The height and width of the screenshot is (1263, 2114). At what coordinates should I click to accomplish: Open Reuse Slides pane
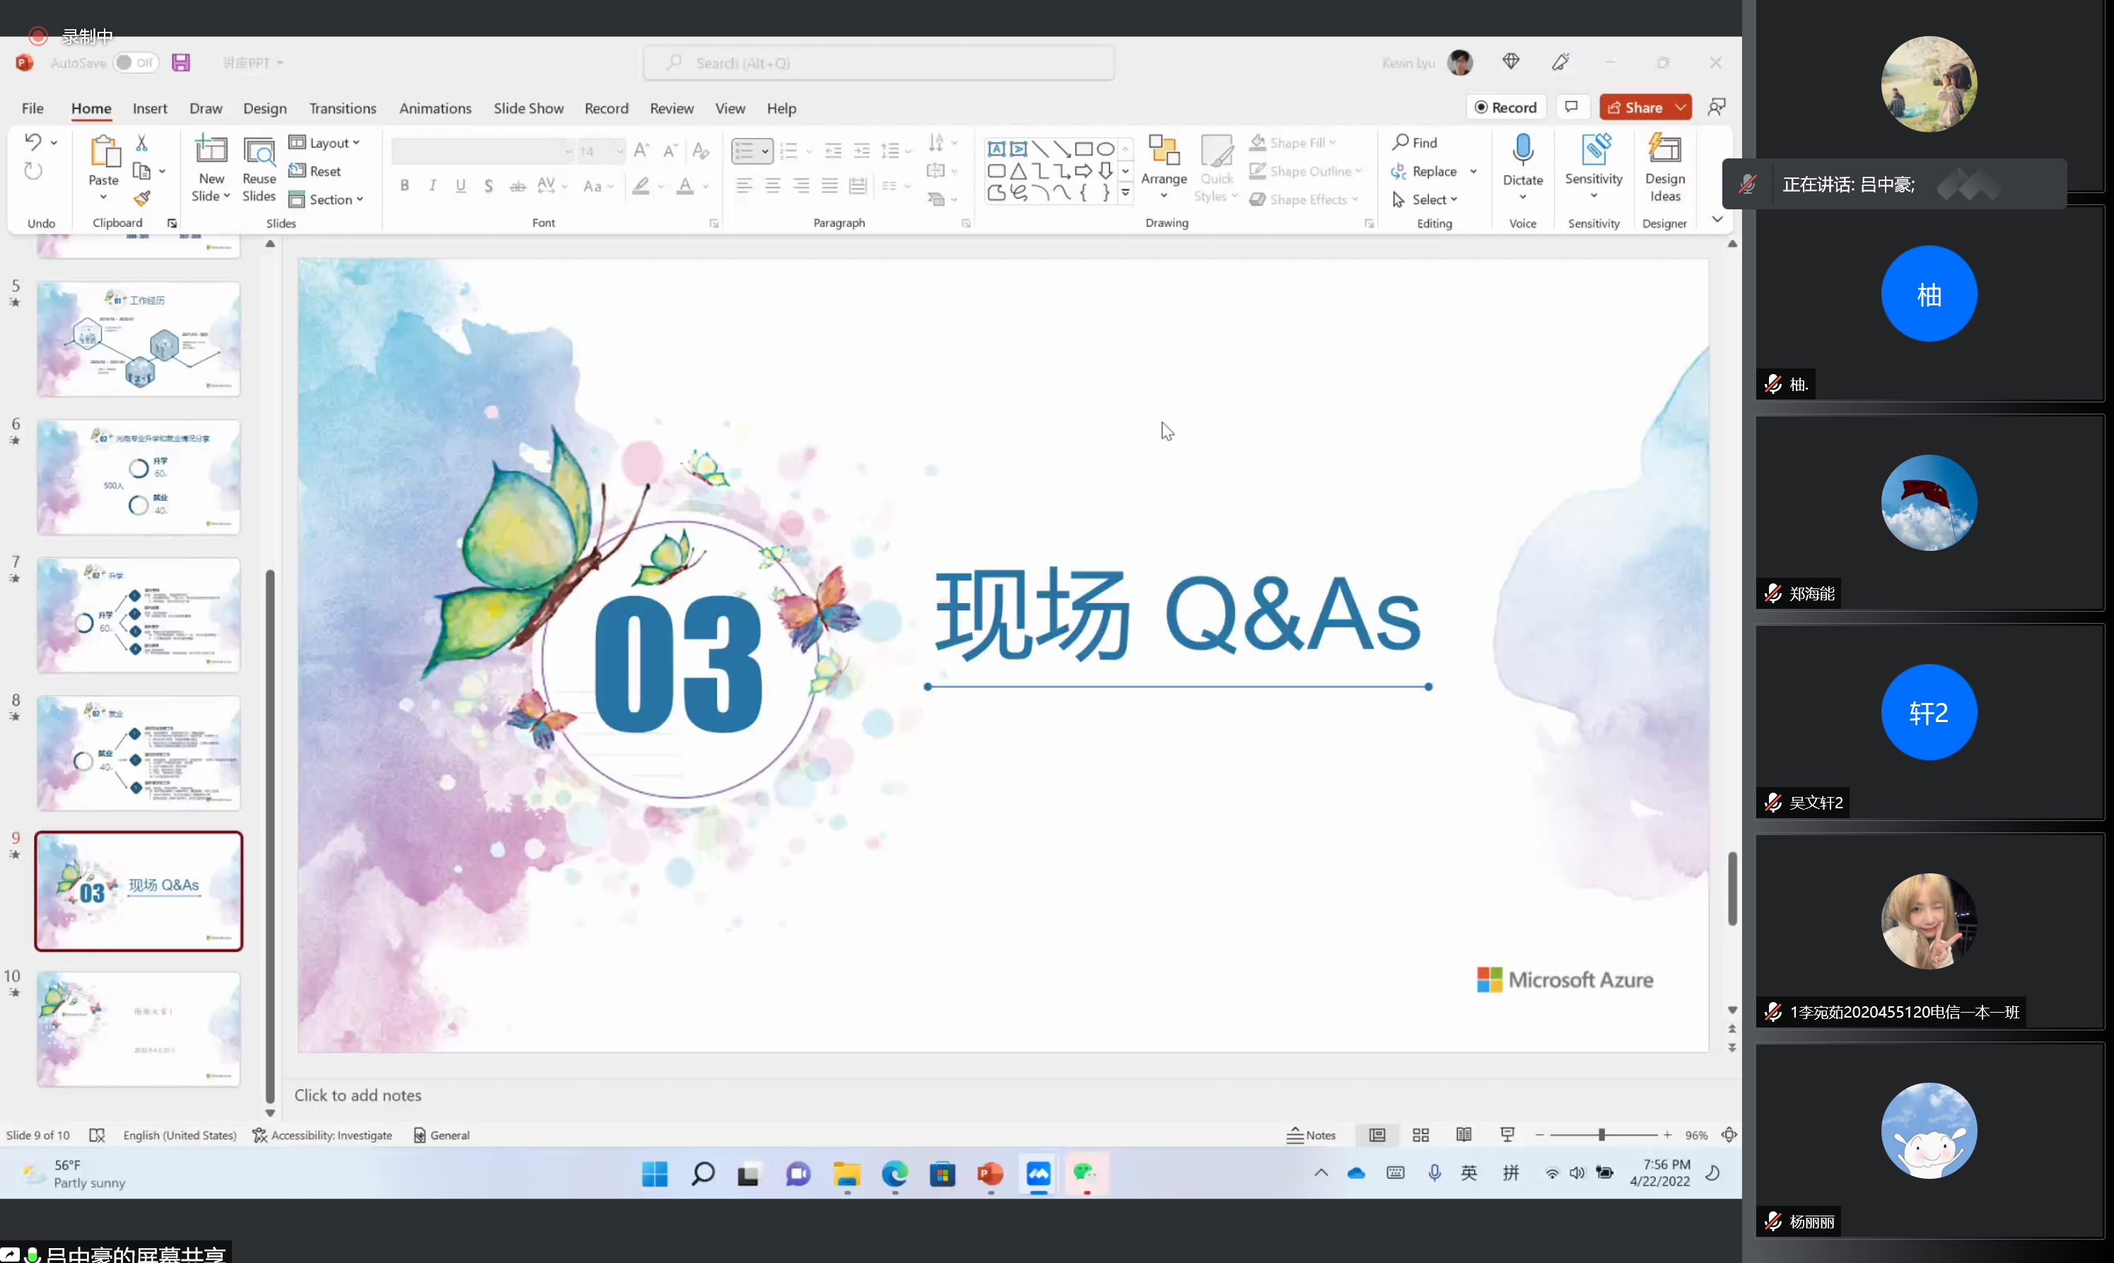tap(259, 168)
